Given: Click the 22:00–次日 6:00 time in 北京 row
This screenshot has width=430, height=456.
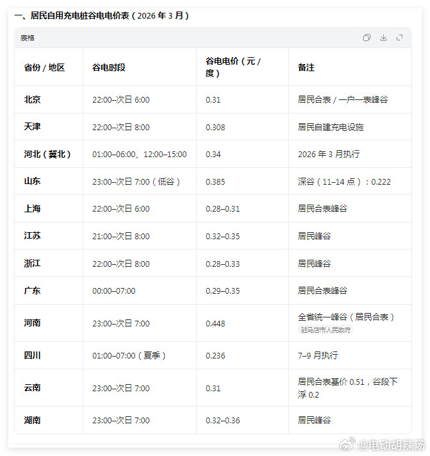Looking at the screenshot, I should point(121,100).
